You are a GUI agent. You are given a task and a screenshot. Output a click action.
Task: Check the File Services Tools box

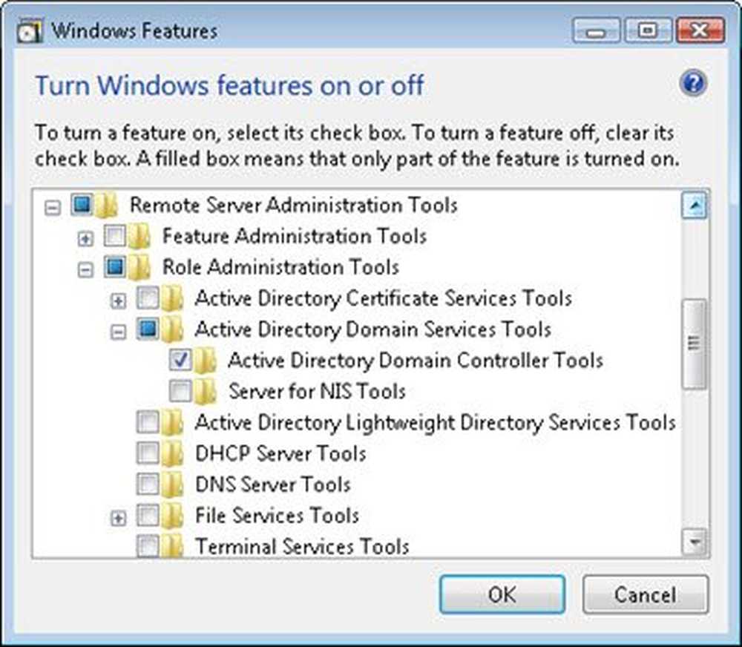147,515
